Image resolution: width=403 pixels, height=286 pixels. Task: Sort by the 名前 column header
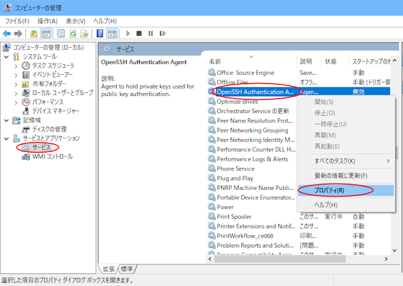[251, 62]
